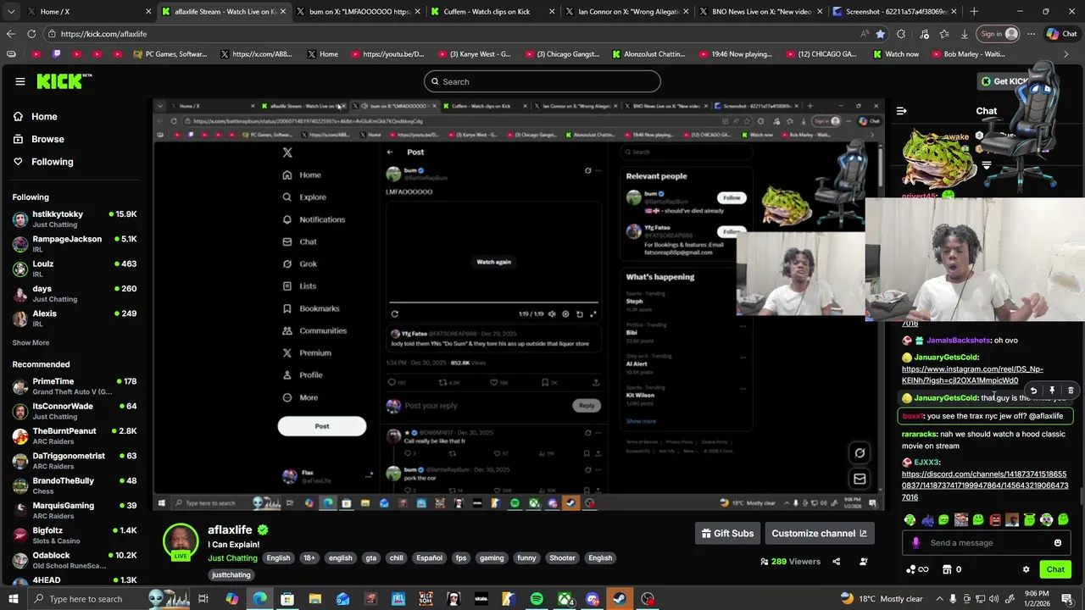Click the channel points infinity icon

point(917,570)
